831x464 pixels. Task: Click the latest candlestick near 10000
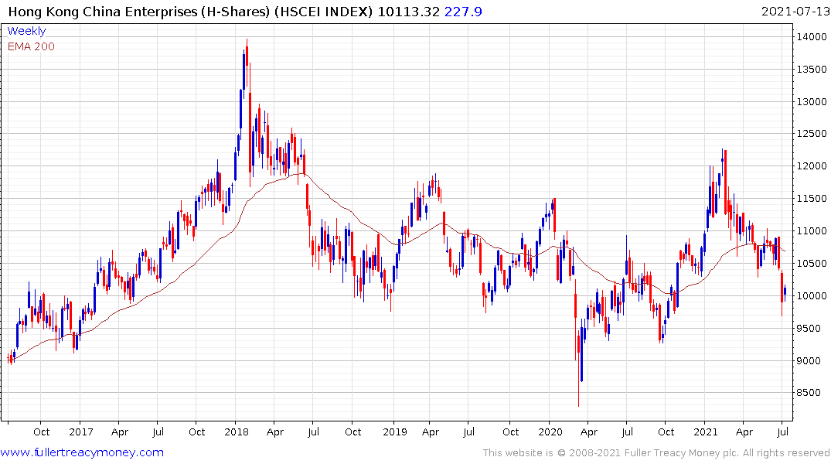(785, 291)
